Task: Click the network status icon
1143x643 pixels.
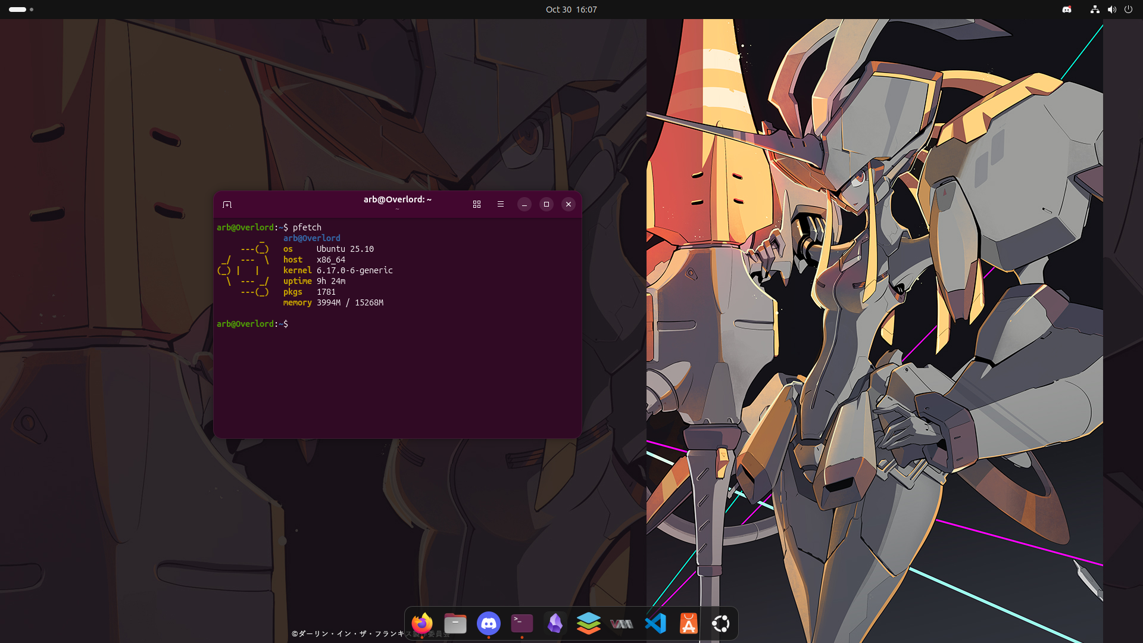Action: pyautogui.click(x=1095, y=10)
